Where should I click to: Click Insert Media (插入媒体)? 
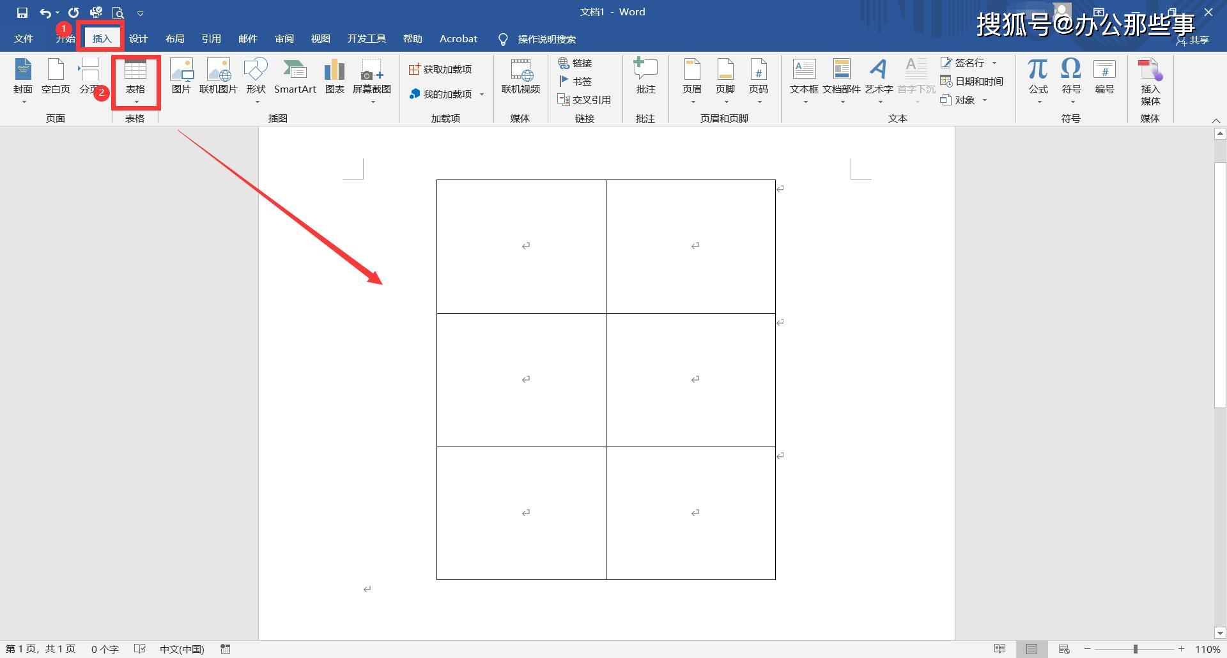pyautogui.click(x=1150, y=82)
